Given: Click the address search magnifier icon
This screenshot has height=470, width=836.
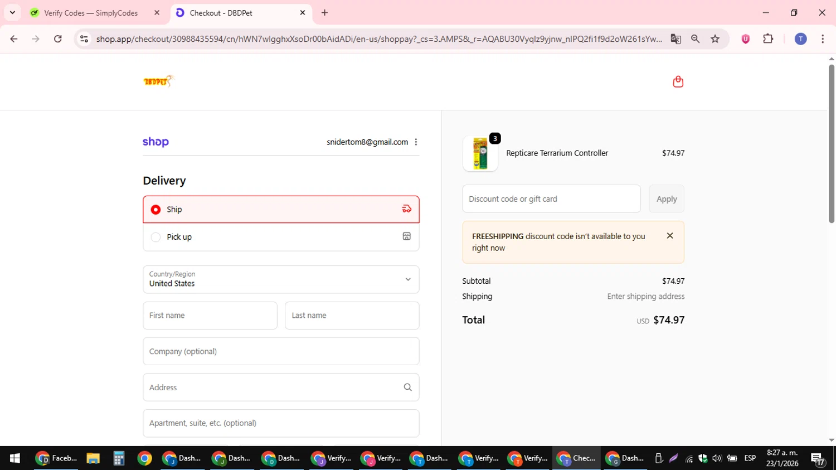Looking at the screenshot, I should coord(407,387).
